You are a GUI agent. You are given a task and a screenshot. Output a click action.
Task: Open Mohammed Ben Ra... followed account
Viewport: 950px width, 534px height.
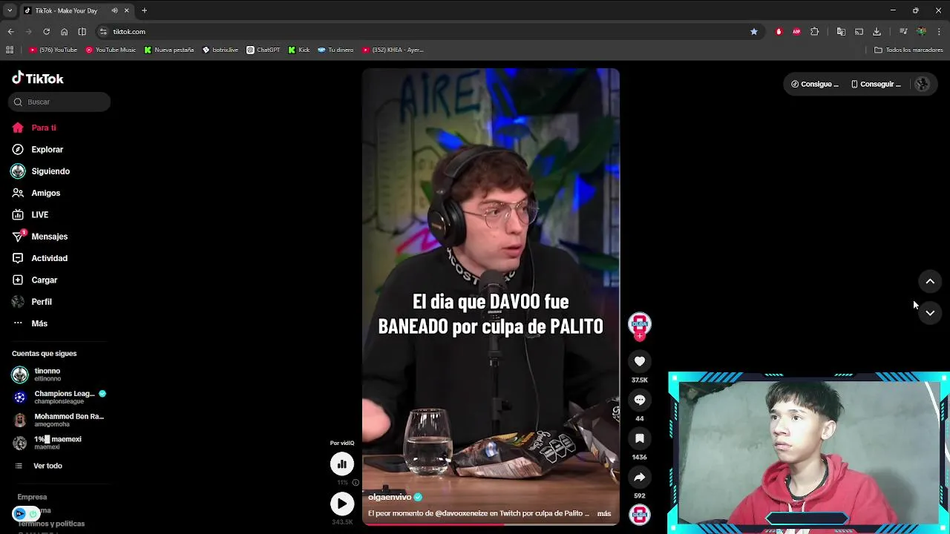point(59,420)
